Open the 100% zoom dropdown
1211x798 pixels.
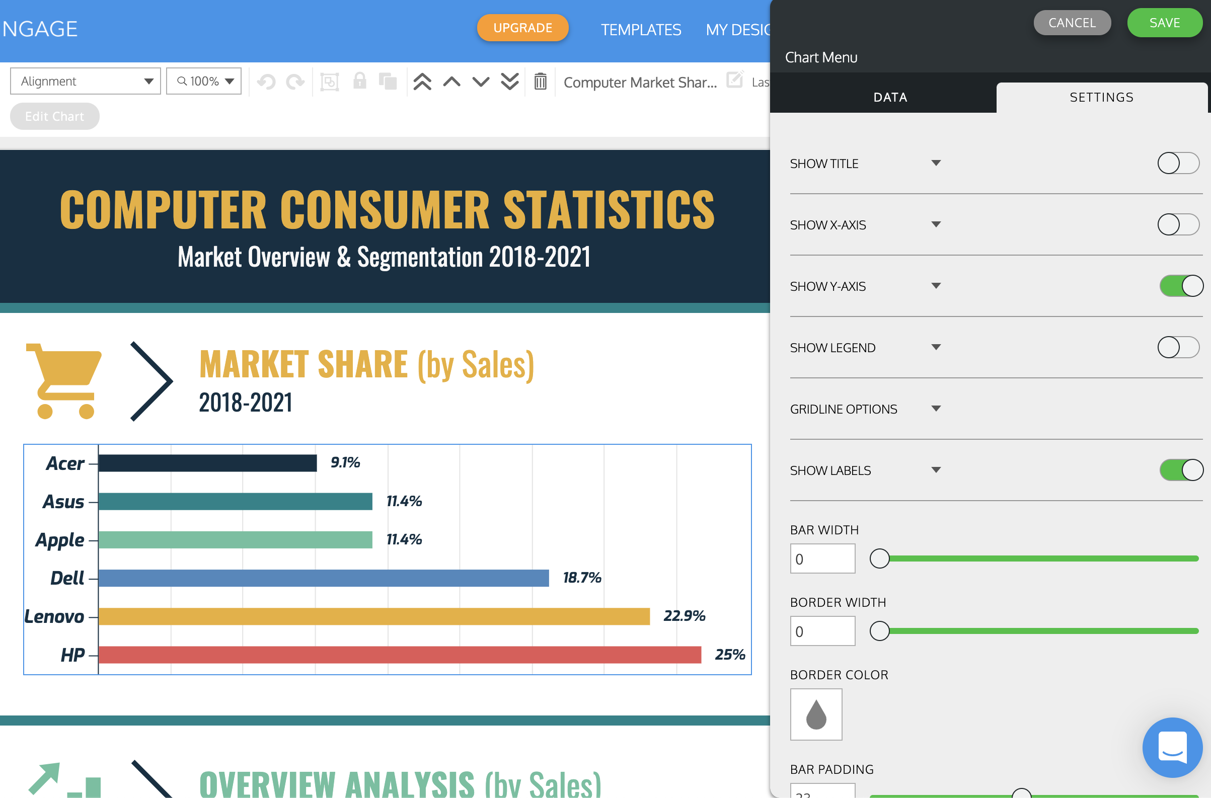(204, 82)
